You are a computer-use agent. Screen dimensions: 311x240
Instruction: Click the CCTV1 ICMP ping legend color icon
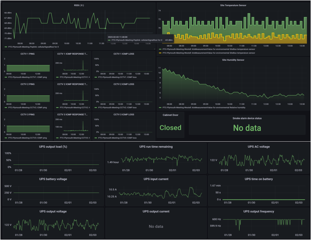pyautogui.click(x=6, y=77)
